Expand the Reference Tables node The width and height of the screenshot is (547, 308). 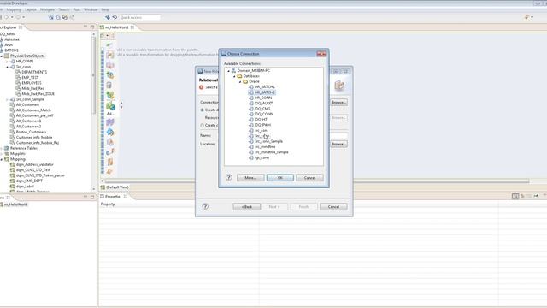[x=2, y=148]
